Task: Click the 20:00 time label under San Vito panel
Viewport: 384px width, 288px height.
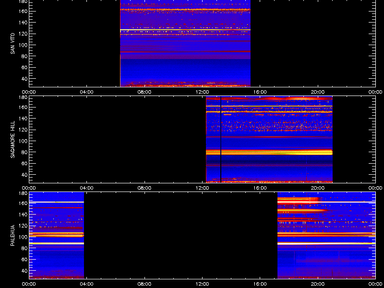Action: tap(318, 92)
